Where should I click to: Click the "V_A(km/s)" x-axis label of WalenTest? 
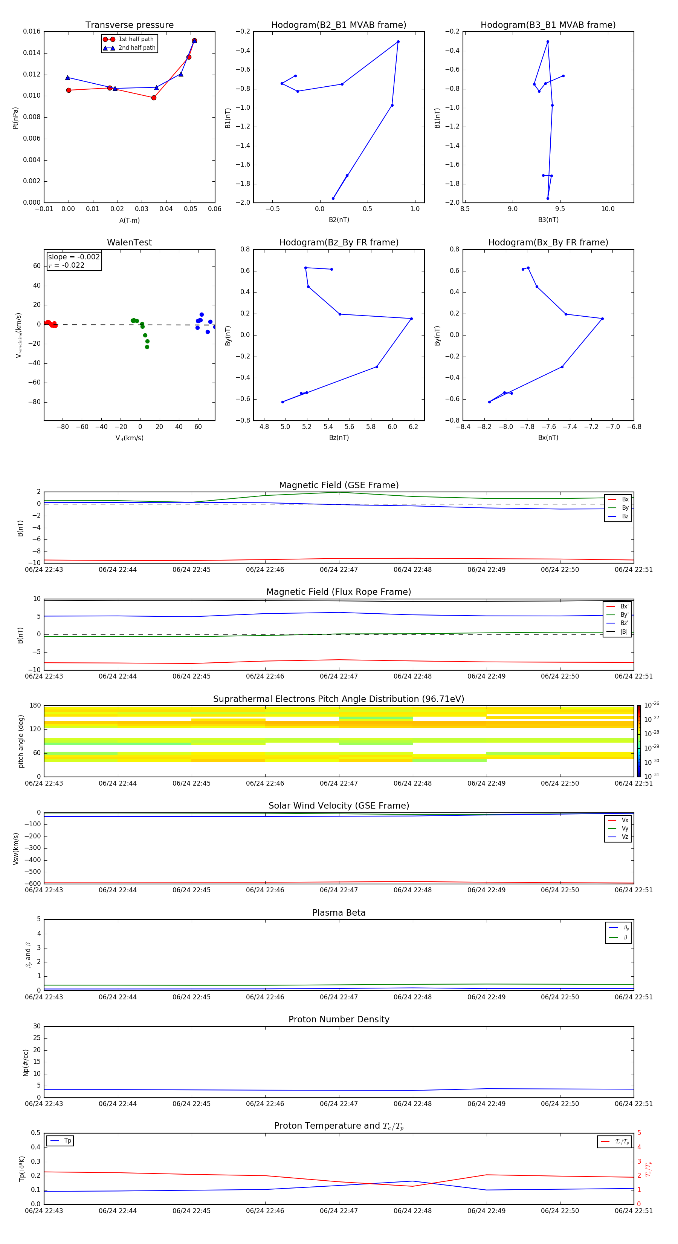point(129,438)
